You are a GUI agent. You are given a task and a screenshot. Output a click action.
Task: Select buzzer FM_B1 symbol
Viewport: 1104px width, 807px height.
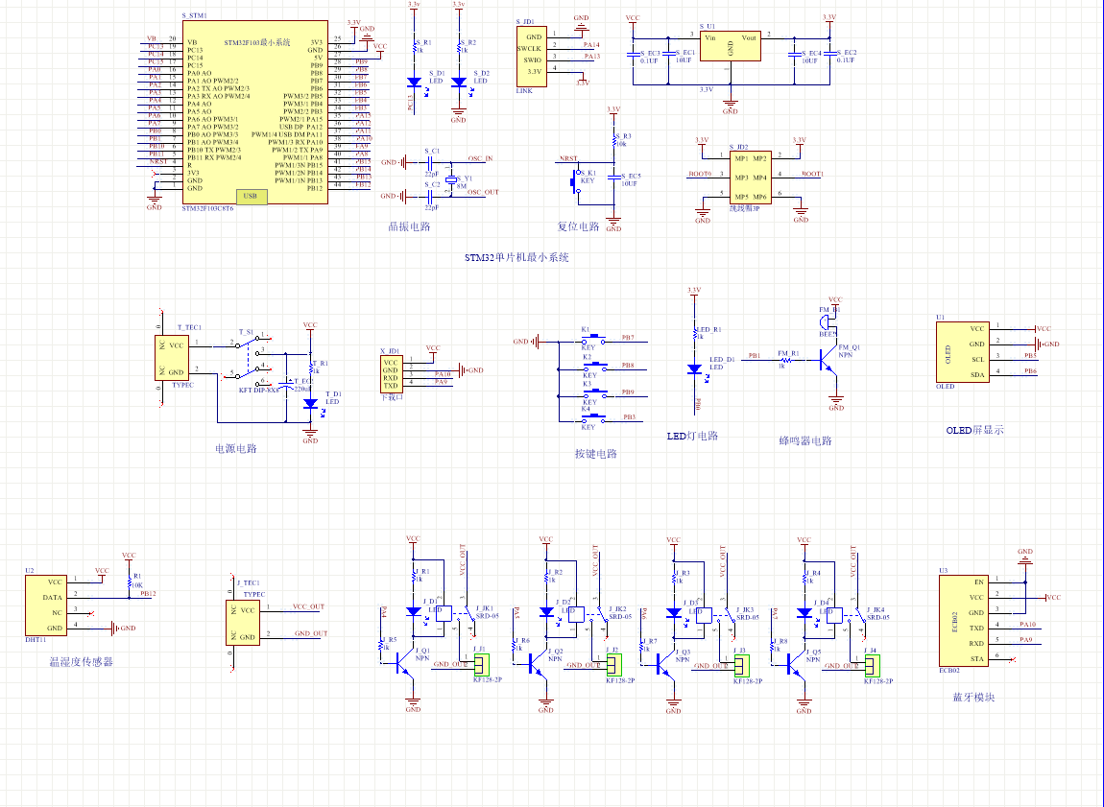(x=827, y=321)
